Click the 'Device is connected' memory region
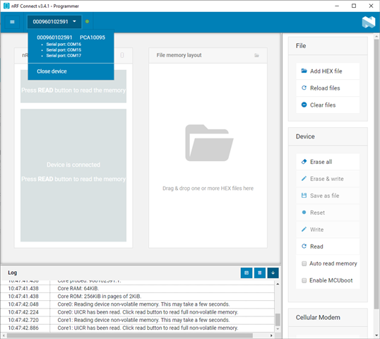 (73, 175)
